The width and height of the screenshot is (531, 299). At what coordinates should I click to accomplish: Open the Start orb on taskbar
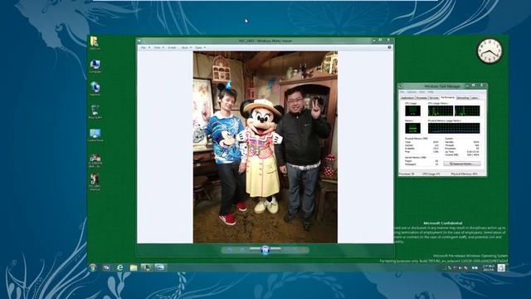pyautogui.click(x=93, y=267)
